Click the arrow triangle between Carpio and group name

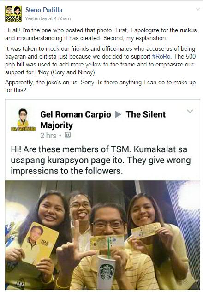[118, 114]
